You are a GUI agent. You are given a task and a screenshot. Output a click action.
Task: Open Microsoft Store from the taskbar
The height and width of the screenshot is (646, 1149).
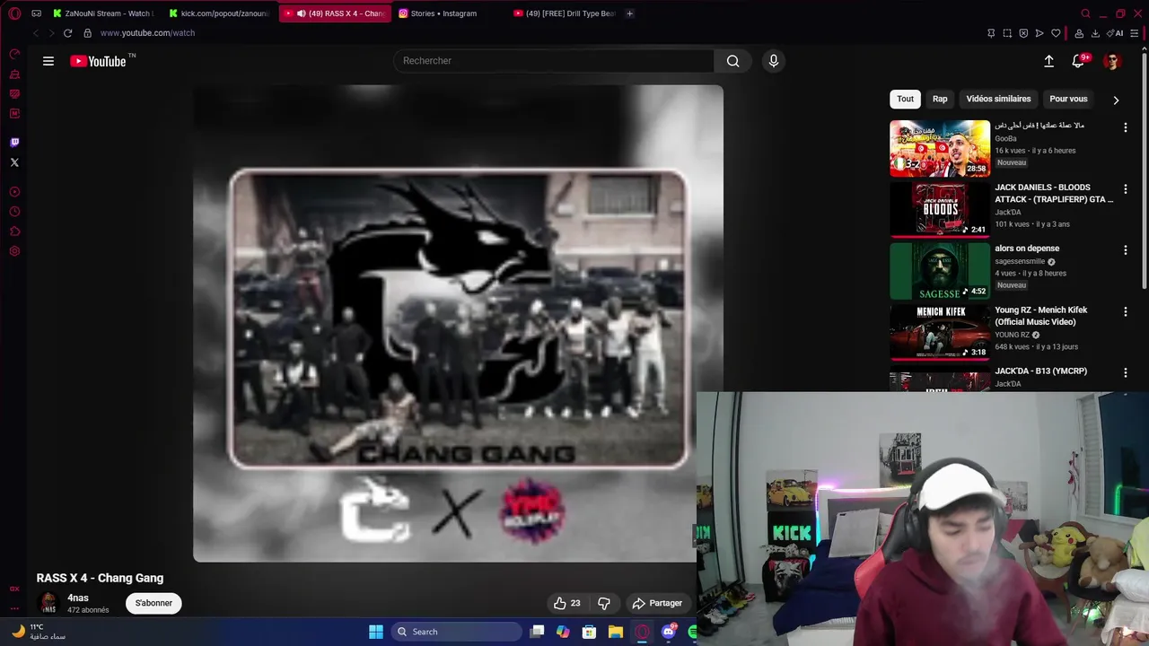click(589, 632)
